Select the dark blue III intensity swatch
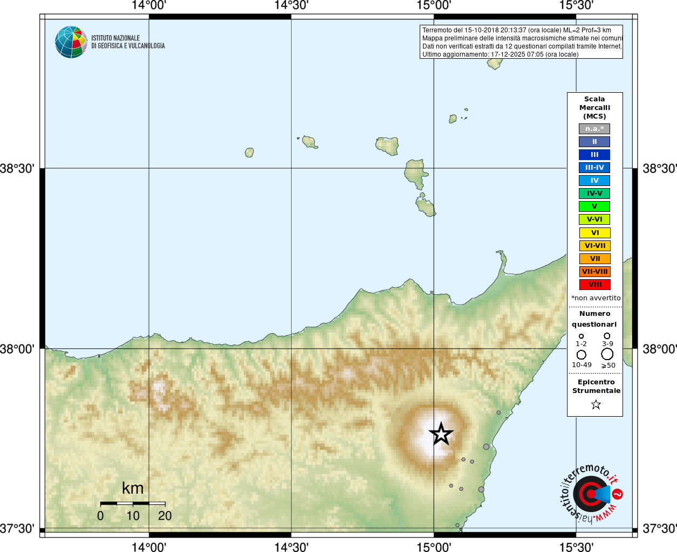 point(594,155)
